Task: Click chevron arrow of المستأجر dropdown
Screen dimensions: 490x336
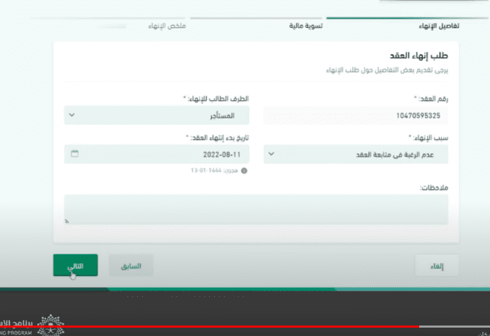Action: (72, 115)
